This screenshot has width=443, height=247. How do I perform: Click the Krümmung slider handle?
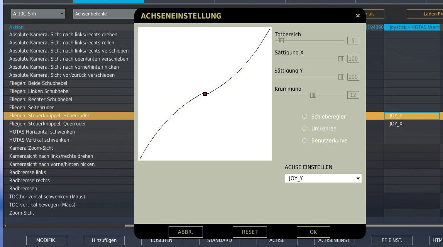click(x=313, y=95)
